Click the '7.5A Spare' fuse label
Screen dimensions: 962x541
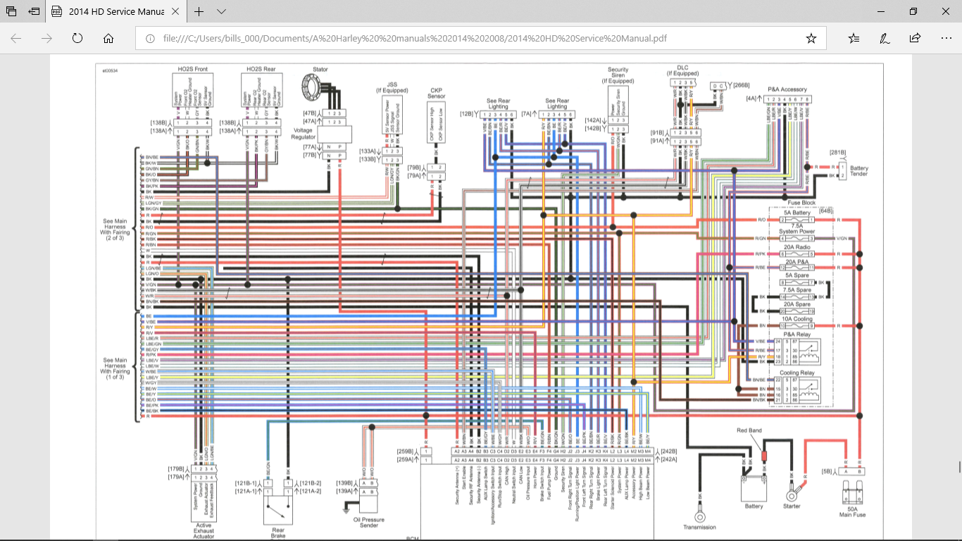798,290
